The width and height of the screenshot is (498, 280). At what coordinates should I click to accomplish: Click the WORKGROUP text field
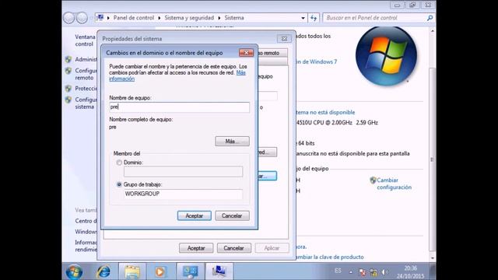(184, 194)
